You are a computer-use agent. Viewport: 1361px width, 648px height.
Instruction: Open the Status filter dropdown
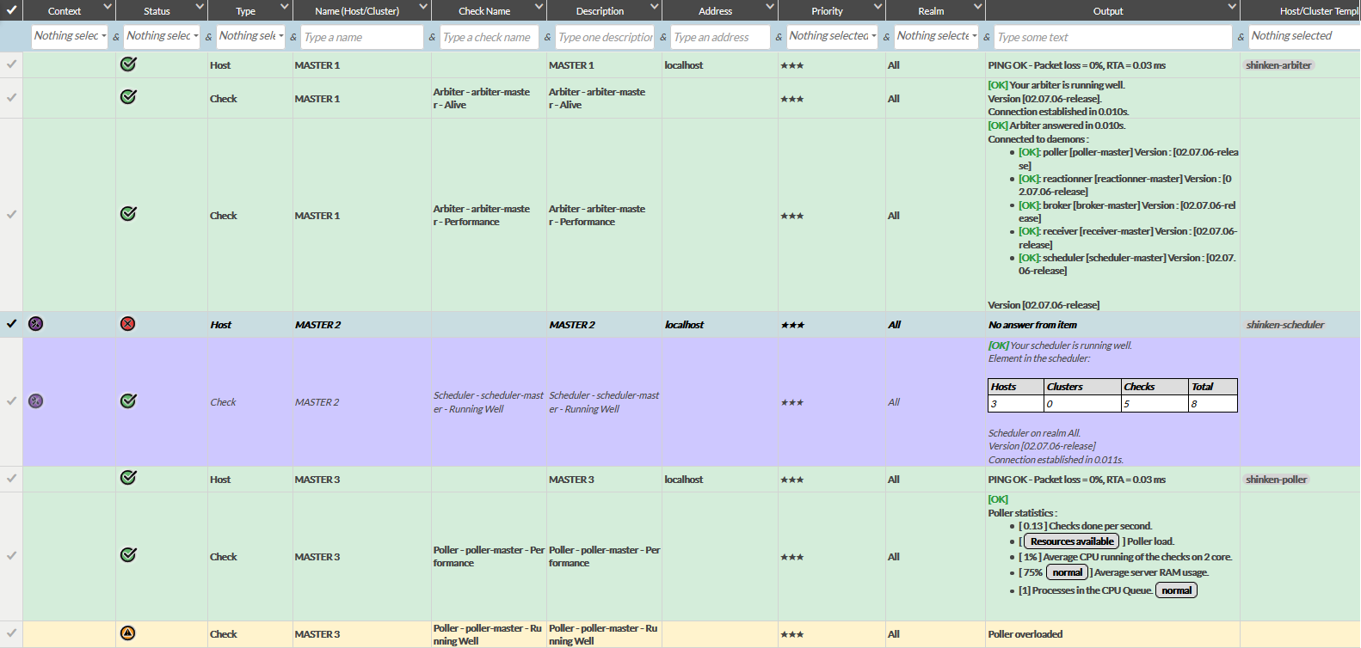pos(162,36)
